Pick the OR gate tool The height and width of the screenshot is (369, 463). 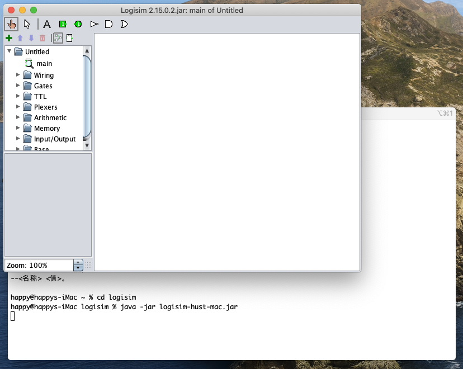tap(124, 24)
